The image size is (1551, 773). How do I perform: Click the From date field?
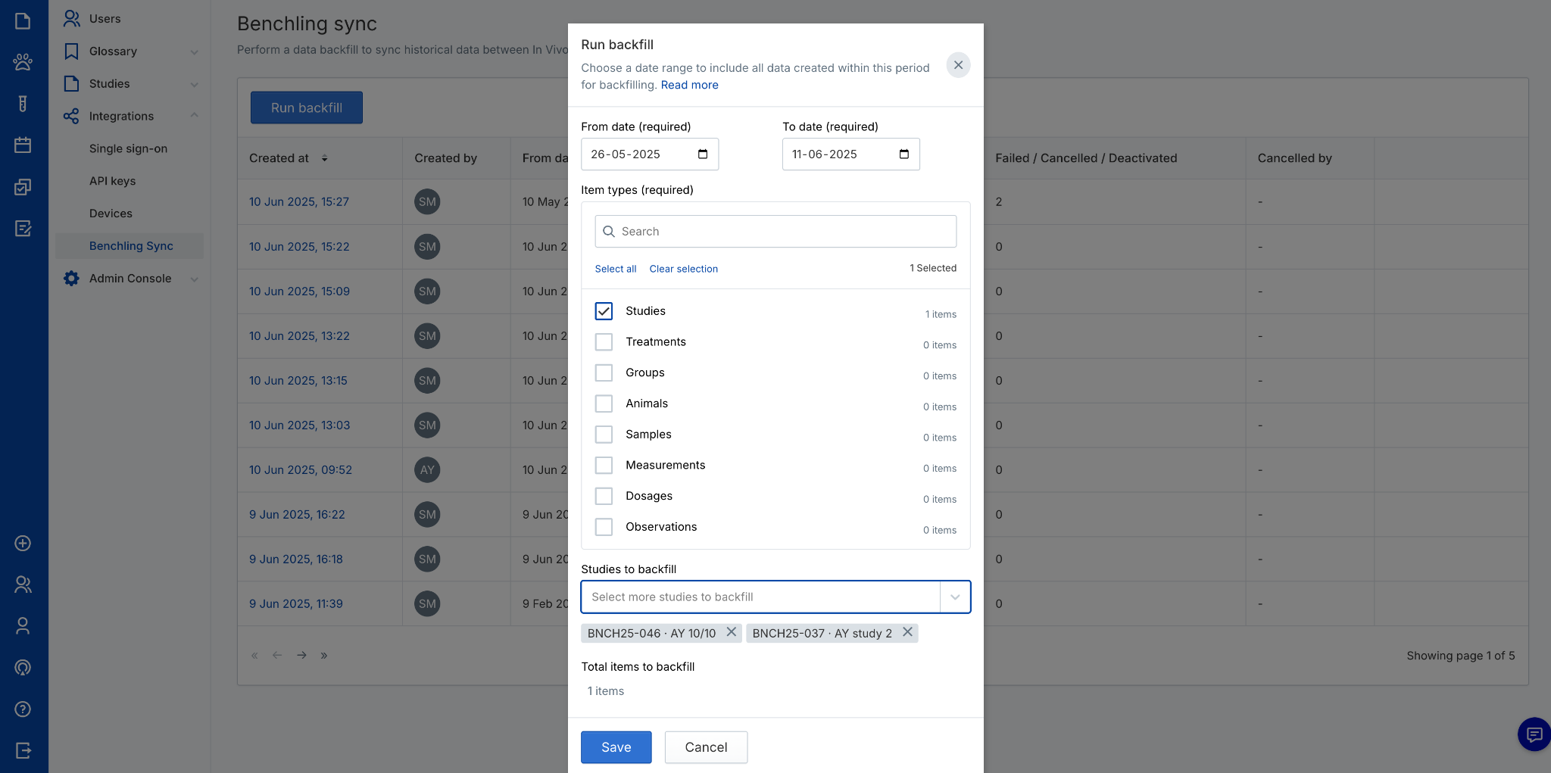coord(650,154)
